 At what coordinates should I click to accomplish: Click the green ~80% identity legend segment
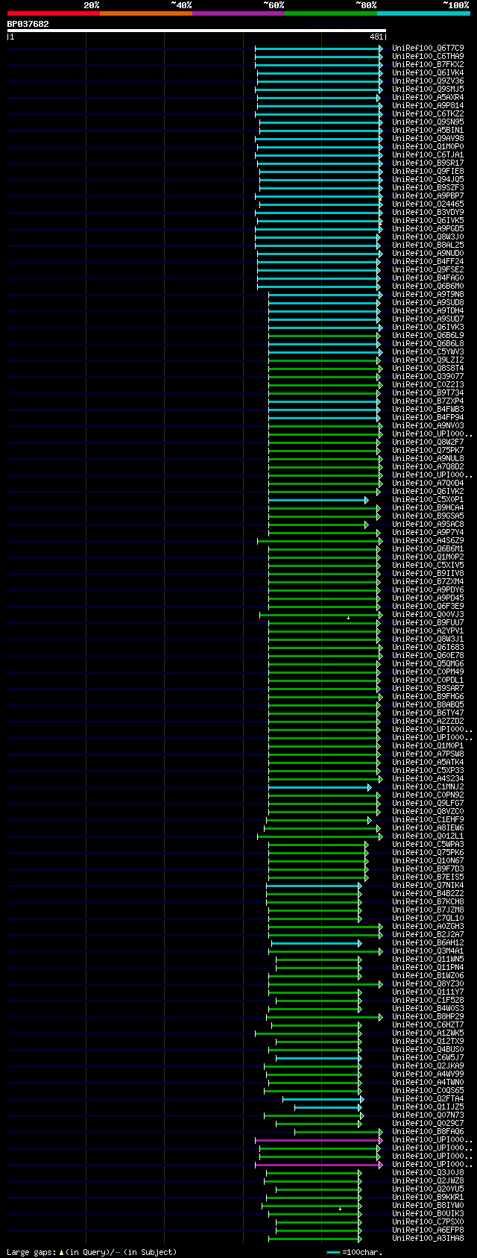click(x=330, y=13)
